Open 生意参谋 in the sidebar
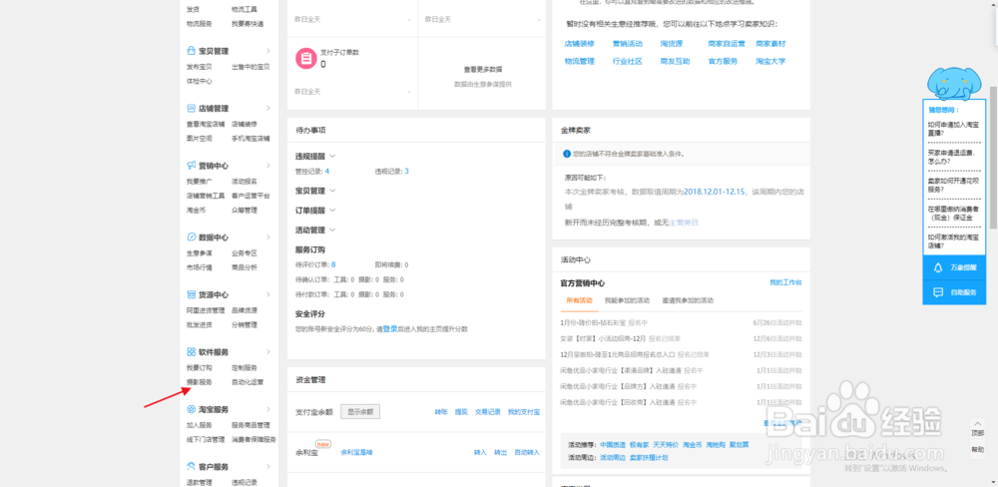This screenshot has height=487, width=998. (200, 252)
